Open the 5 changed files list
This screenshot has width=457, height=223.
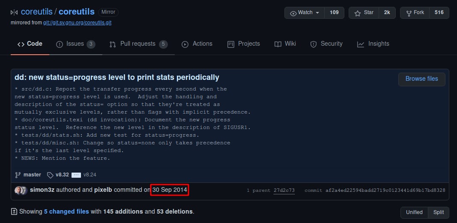[x=66, y=211]
